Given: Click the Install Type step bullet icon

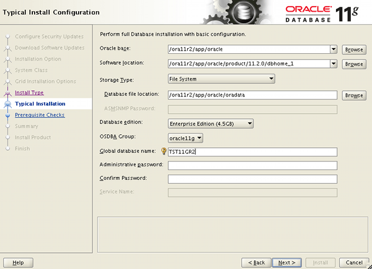Looking at the screenshot, I should [8, 93].
